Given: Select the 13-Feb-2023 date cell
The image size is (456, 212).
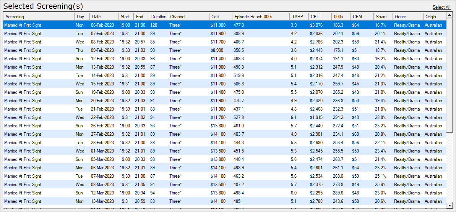Looking at the screenshot, I should coord(103,67).
